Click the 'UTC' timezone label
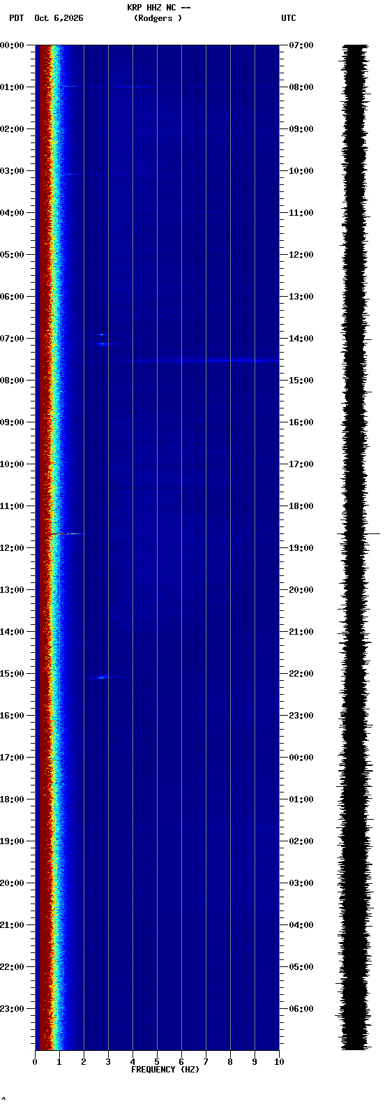 pyautogui.click(x=289, y=18)
